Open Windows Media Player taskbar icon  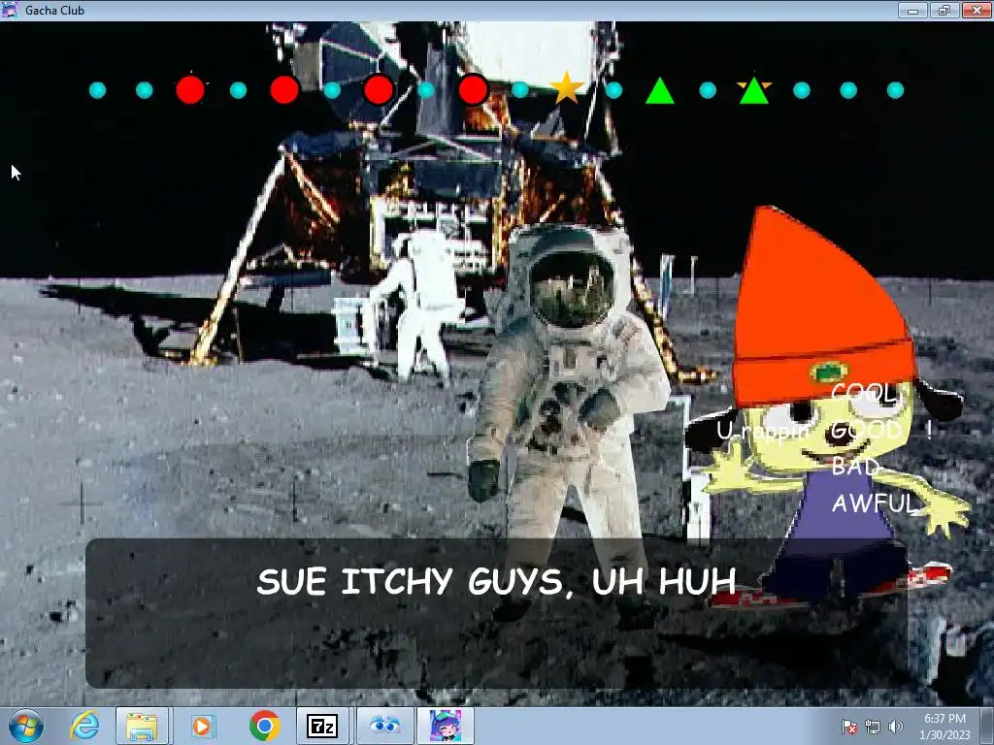pyautogui.click(x=203, y=726)
